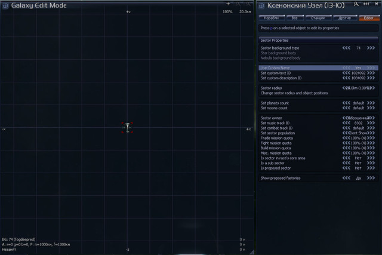Select next Set combat track ID
Image resolution: width=382 pixels, height=255 pixels.
pyautogui.click(x=371, y=128)
